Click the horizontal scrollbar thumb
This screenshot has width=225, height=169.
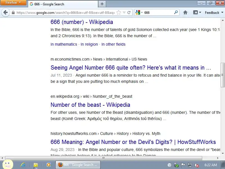point(103,158)
